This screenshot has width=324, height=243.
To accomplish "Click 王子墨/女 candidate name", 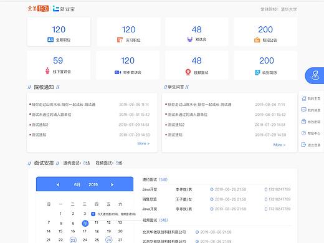I will click(x=184, y=199).
